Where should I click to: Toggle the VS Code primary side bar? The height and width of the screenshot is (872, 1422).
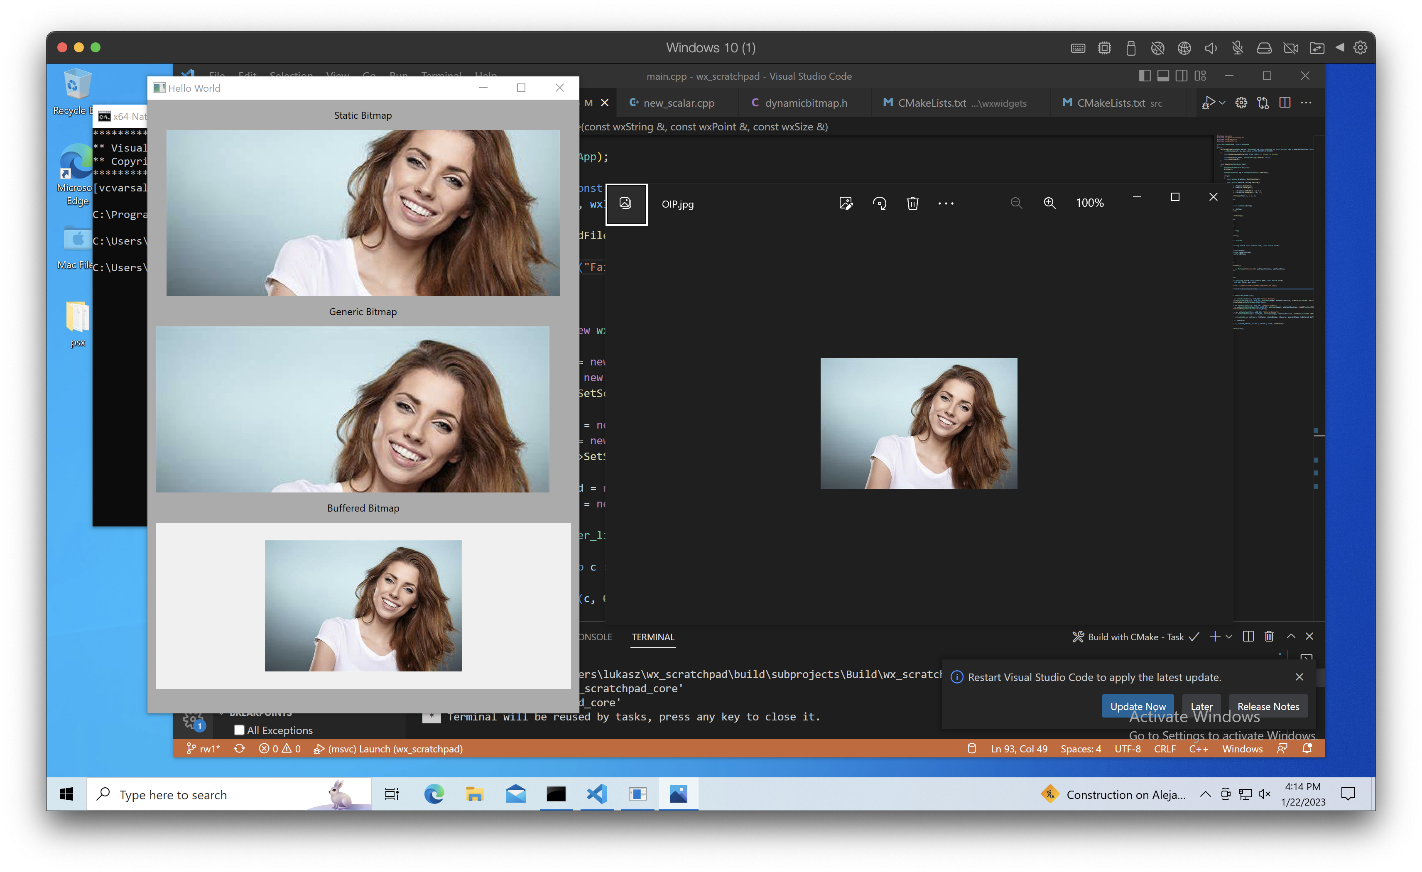tap(1145, 76)
